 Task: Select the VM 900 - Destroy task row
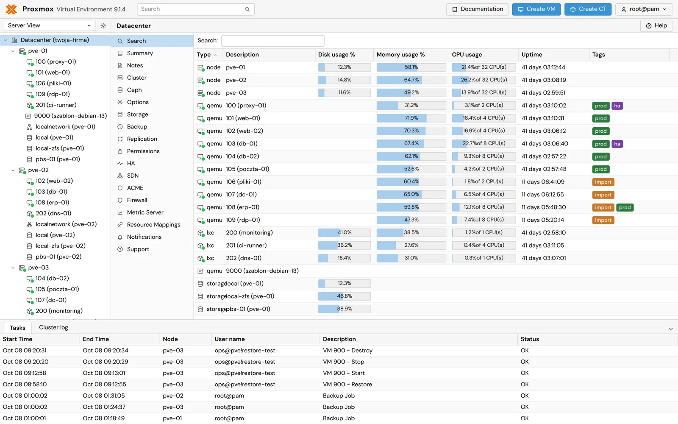click(339, 351)
